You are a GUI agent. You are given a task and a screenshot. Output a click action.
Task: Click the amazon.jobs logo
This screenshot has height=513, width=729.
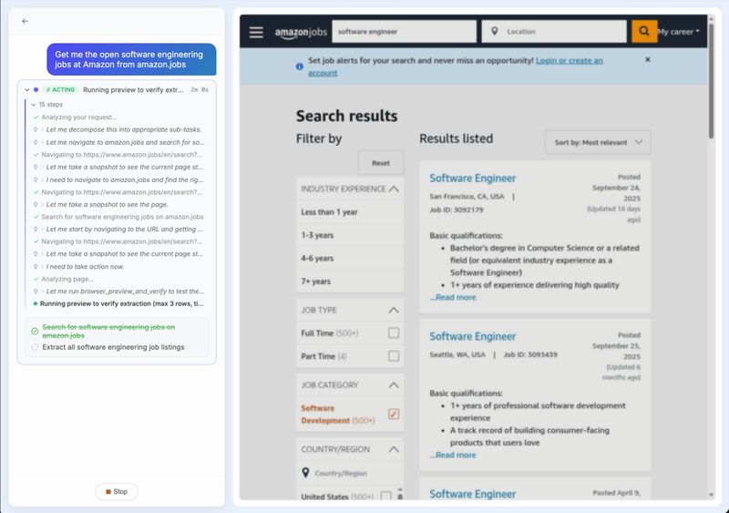click(301, 32)
